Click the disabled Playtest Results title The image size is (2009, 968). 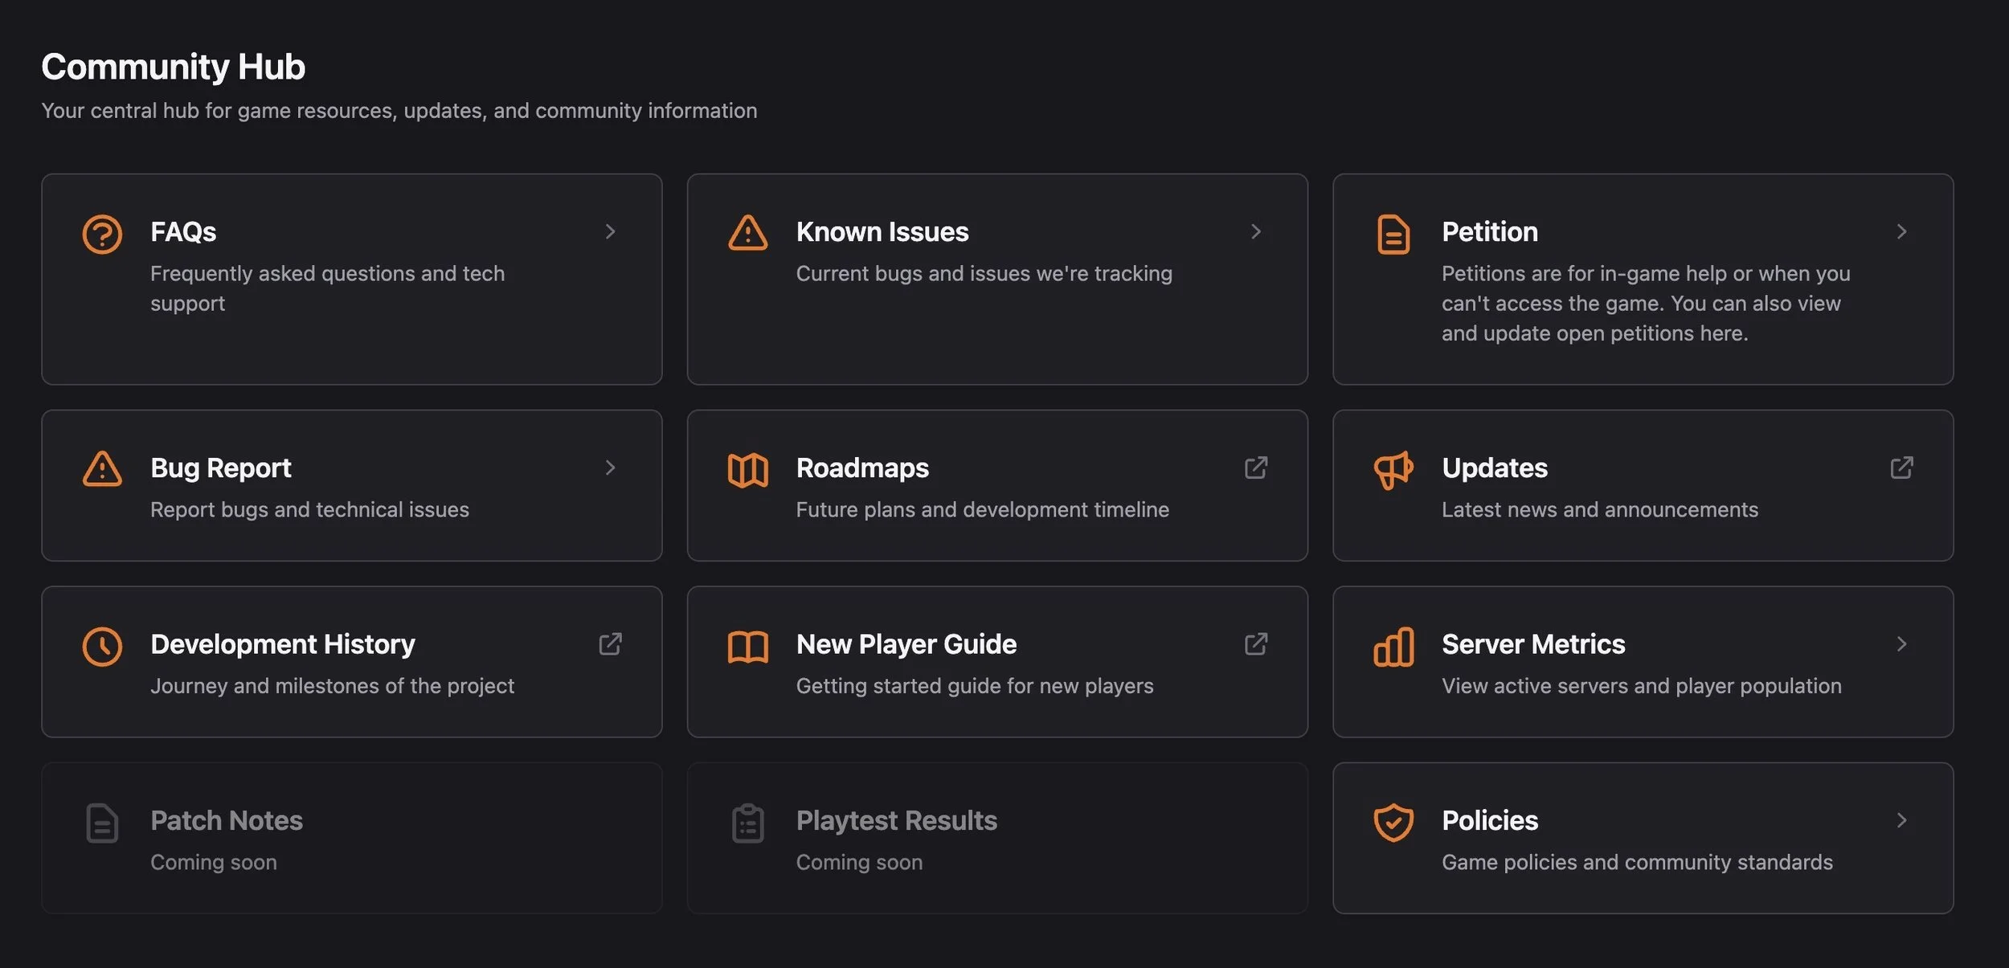coord(896,820)
